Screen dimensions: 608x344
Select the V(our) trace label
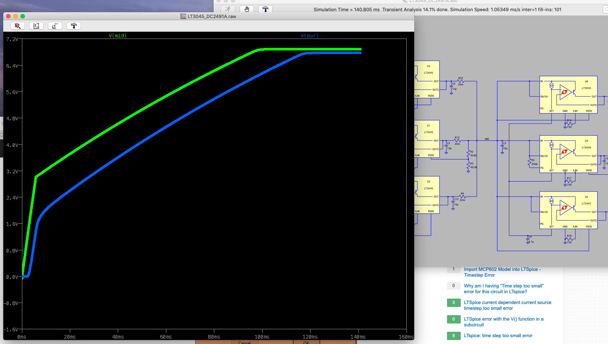310,36
